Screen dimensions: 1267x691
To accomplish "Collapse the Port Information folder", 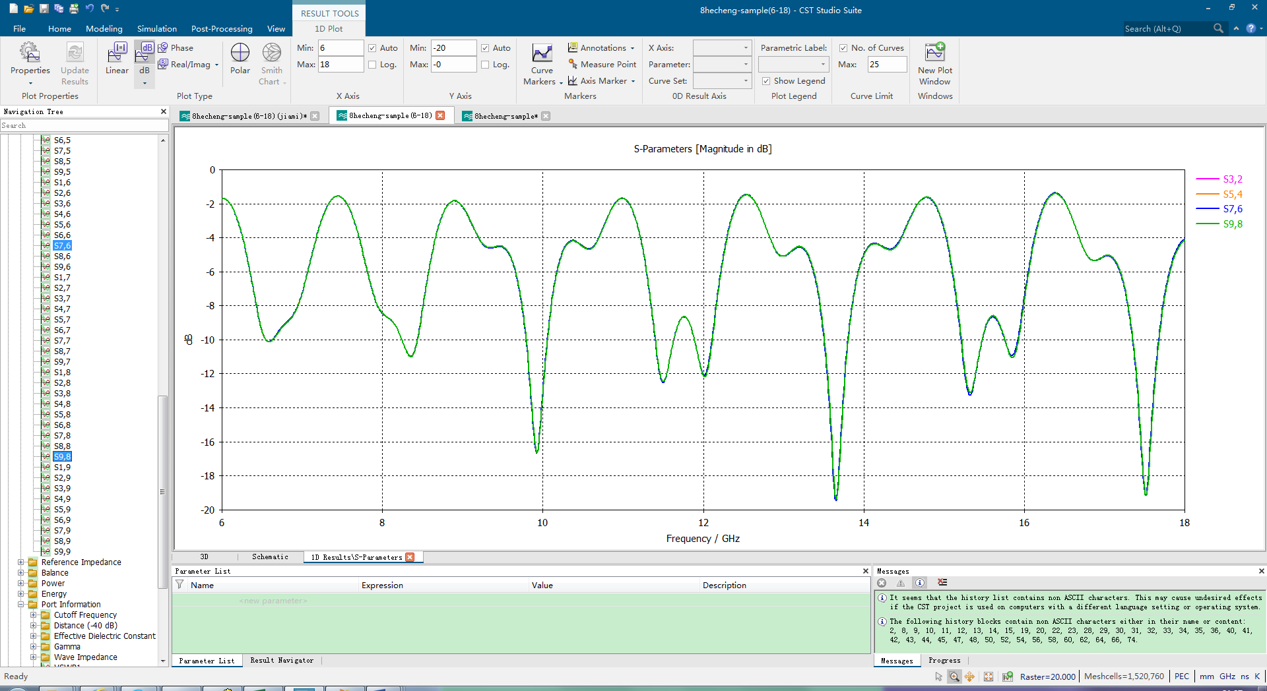I will tap(20, 605).
